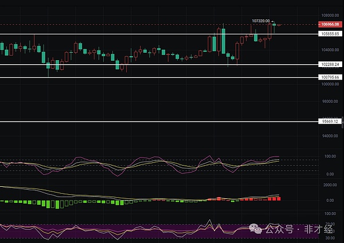Image resolution: width=344 pixels, height=243 pixels.
Task: Click the 70.00 label on RSI axis
Action: pyautogui.click(x=329, y=224)
